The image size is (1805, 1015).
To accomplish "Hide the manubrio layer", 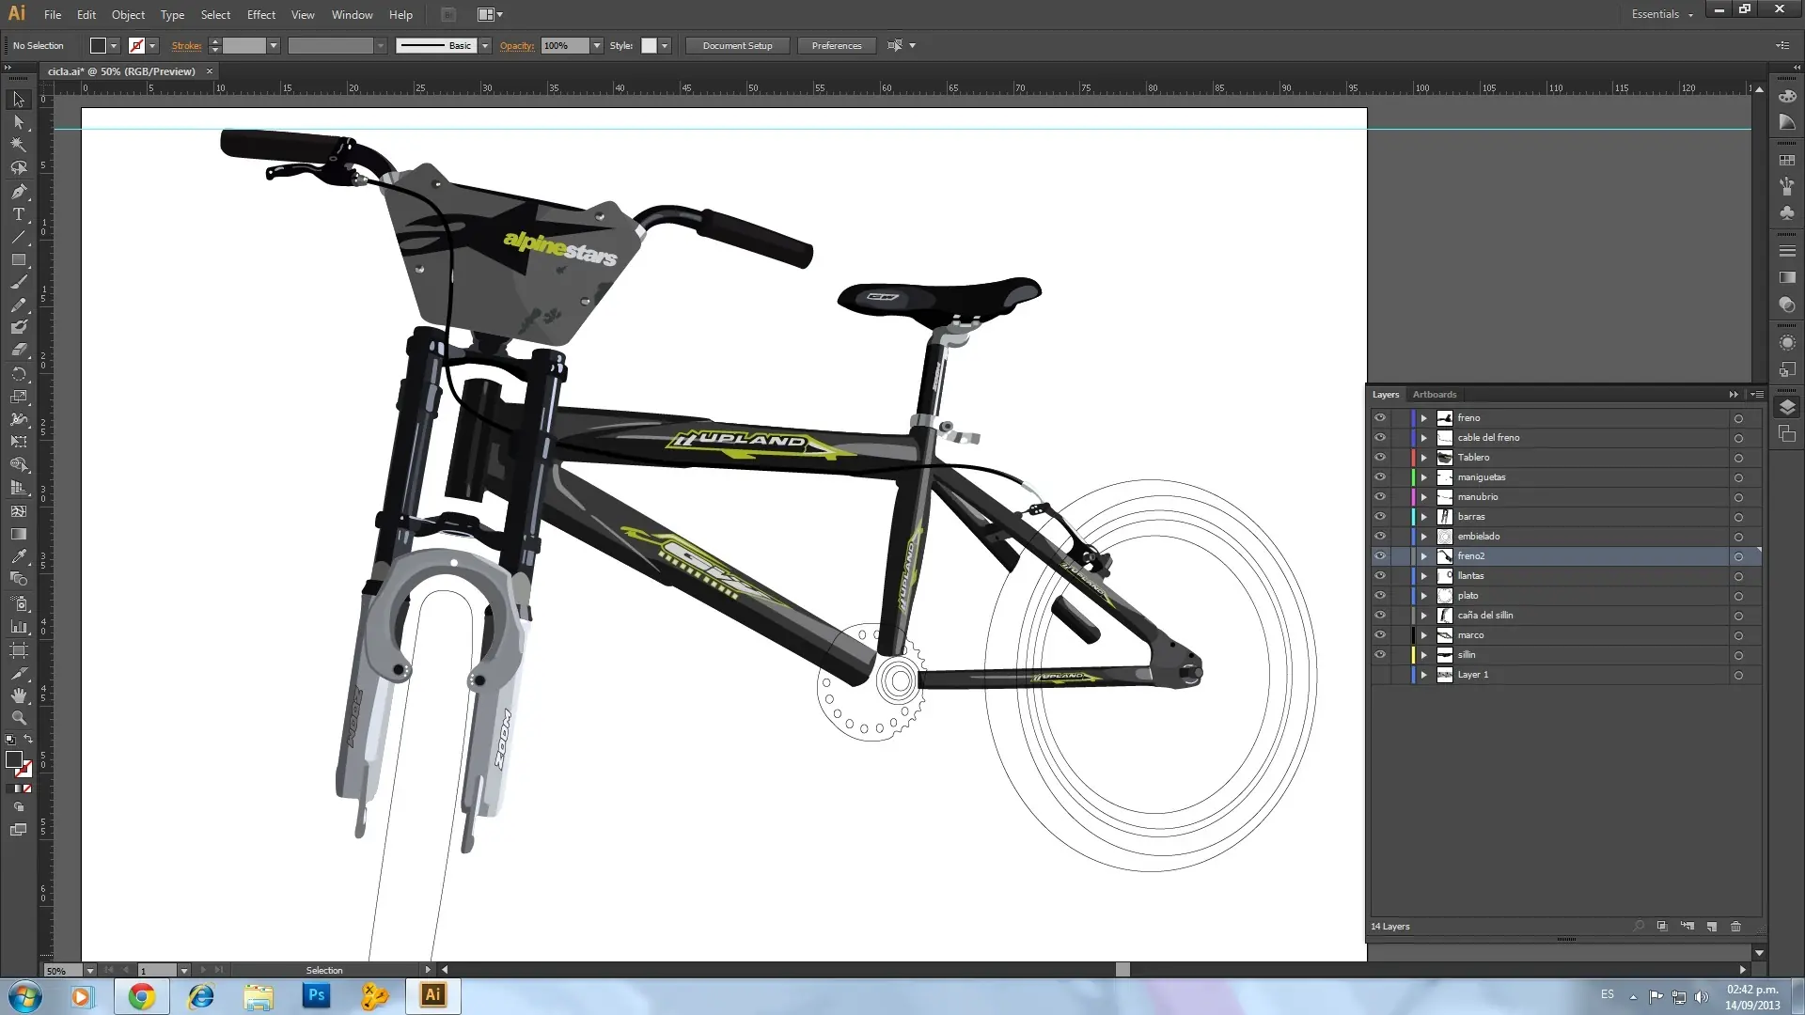I will (1379, 497).
